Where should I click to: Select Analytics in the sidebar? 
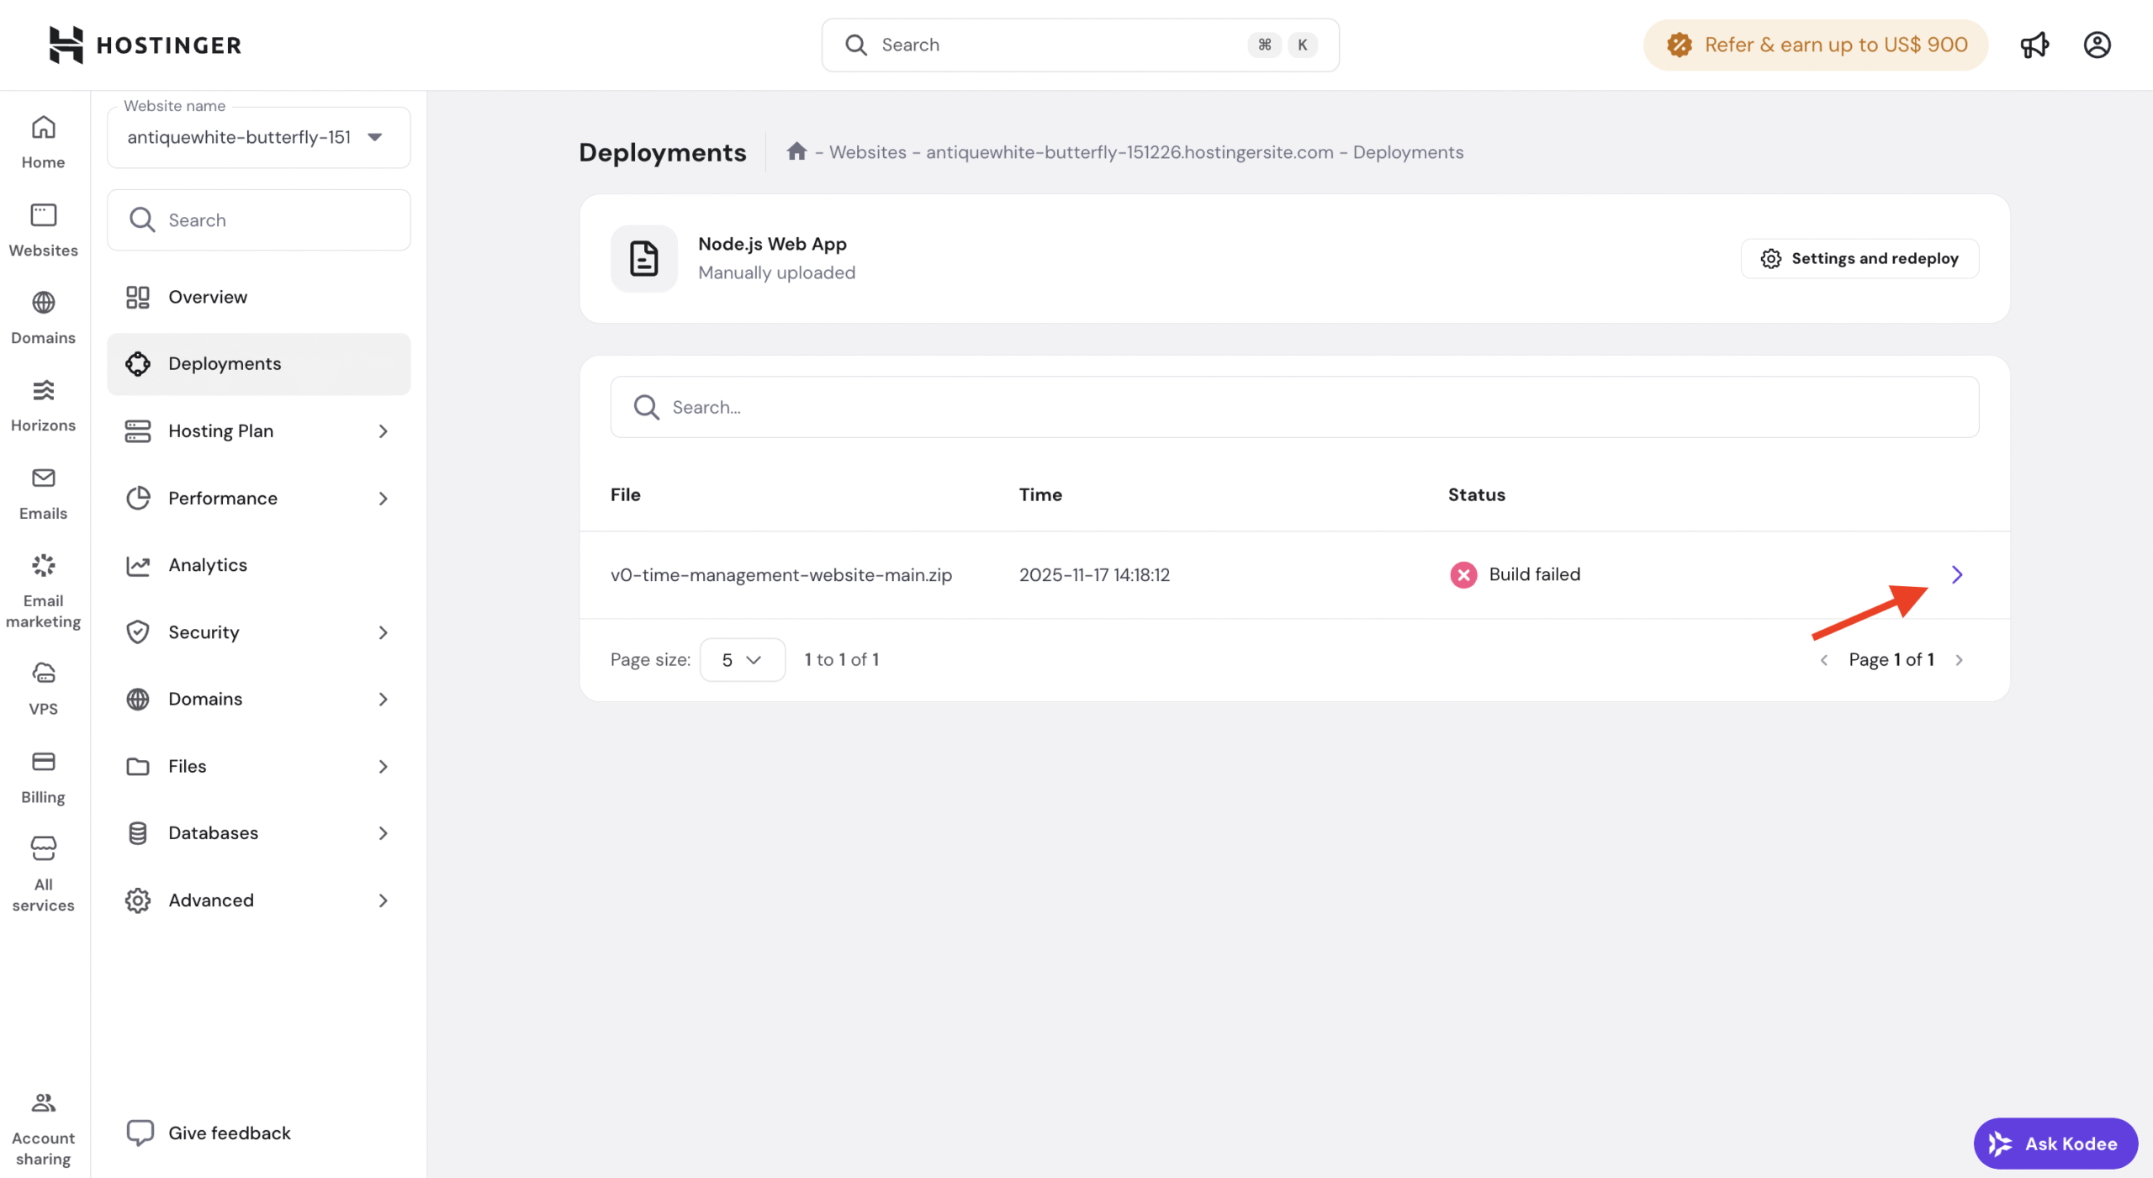[x=208, y=565]
